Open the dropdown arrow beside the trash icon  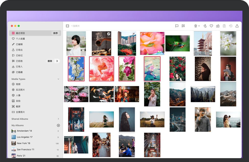click(199, 26)
